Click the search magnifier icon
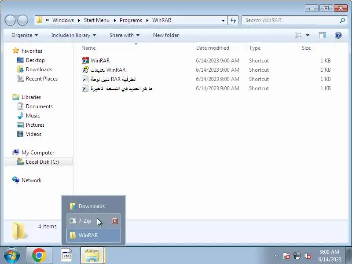The image size is (352, 264). 342,20
